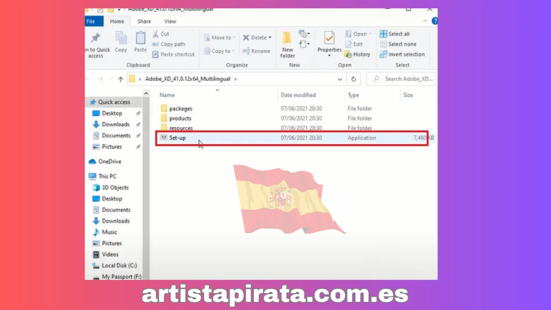This screenshot has width=551, height=310.
Task: Go up one folder level arrow
Action: click(x=121, y=79)
